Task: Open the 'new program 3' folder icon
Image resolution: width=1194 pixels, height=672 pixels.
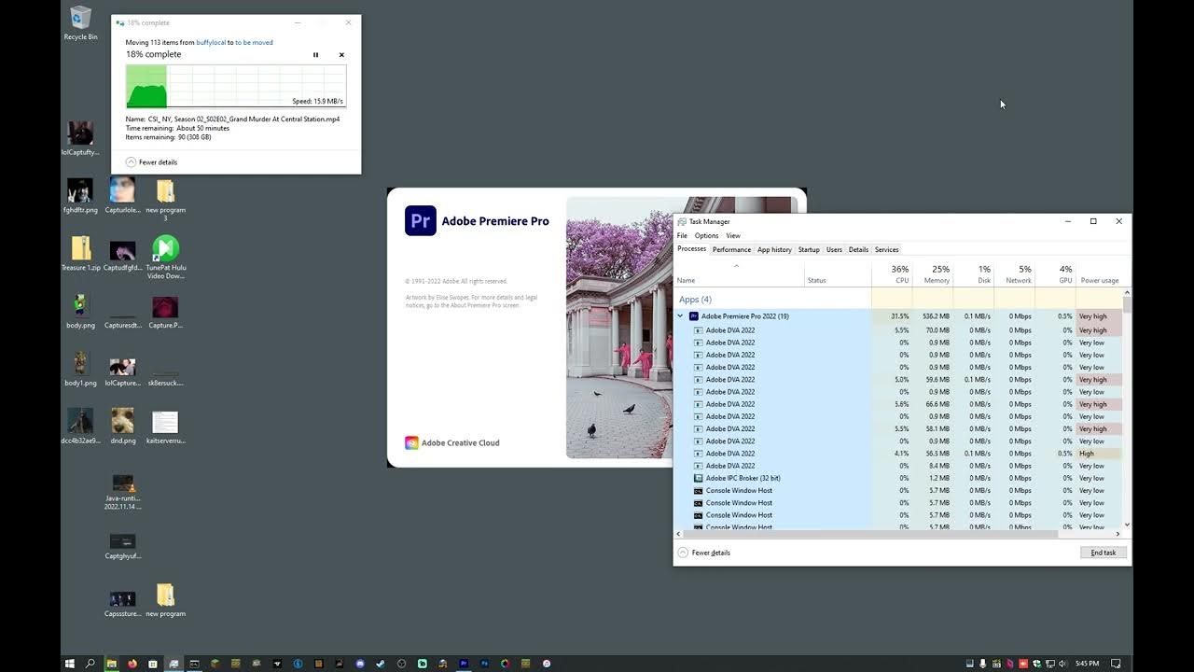Action: point(165,201)
